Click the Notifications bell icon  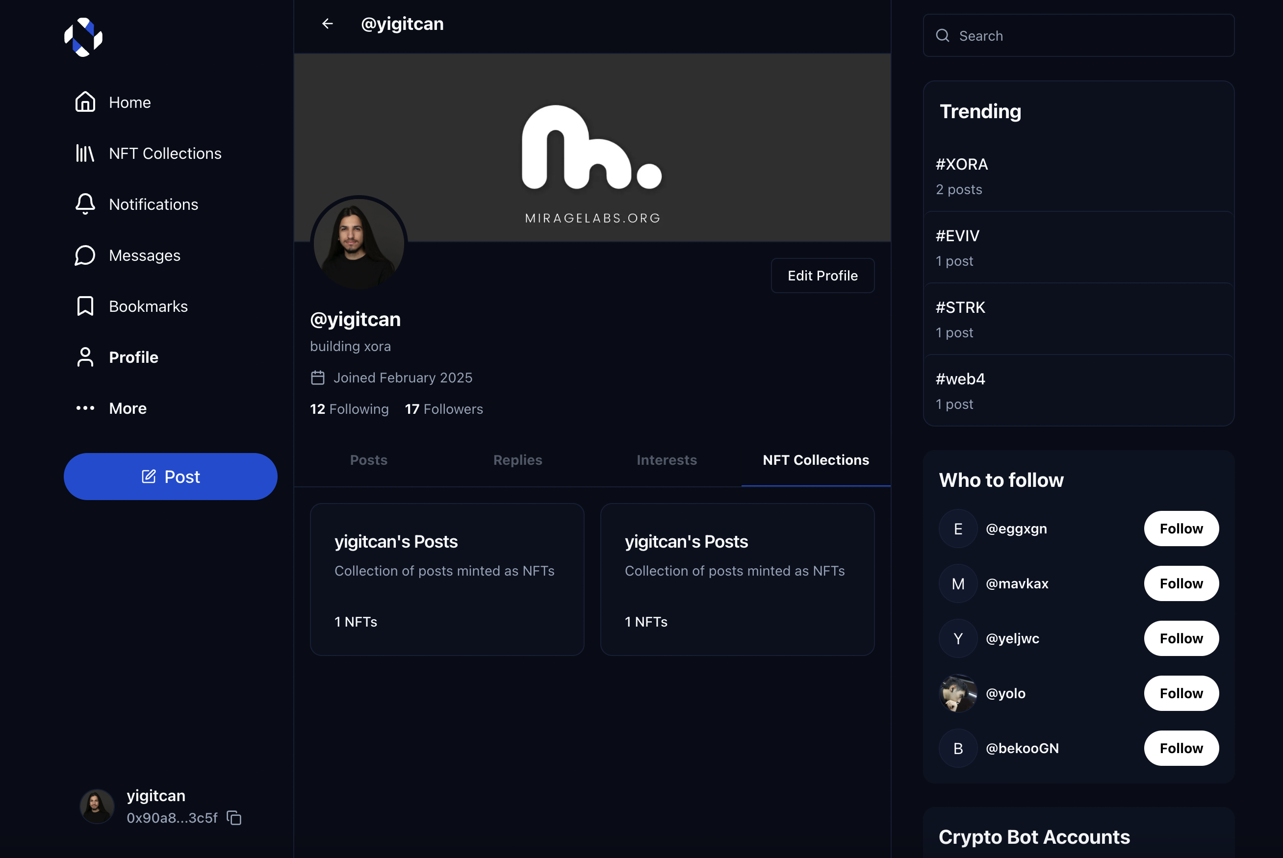(x=85, y=204)
